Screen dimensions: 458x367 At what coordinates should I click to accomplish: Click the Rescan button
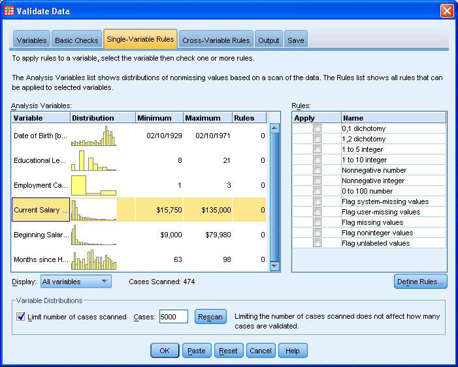(210, 317)
